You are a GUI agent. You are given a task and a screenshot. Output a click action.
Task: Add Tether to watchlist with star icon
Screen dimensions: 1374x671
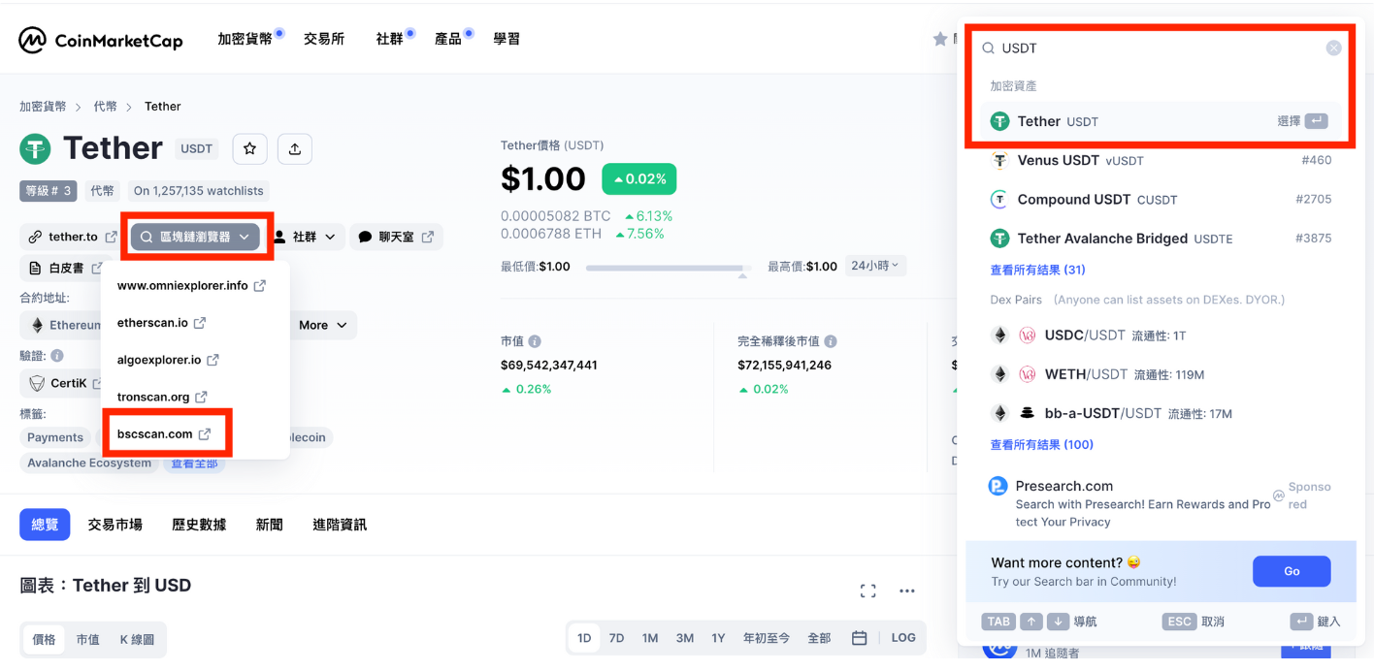[249, 148]
